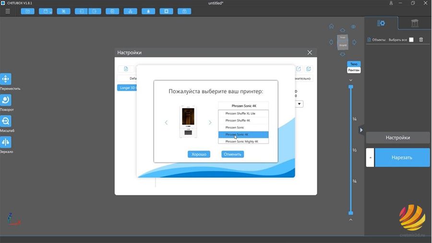Select the Default profile tab in Настройки

pyautogui.click(x=127, y=79)
